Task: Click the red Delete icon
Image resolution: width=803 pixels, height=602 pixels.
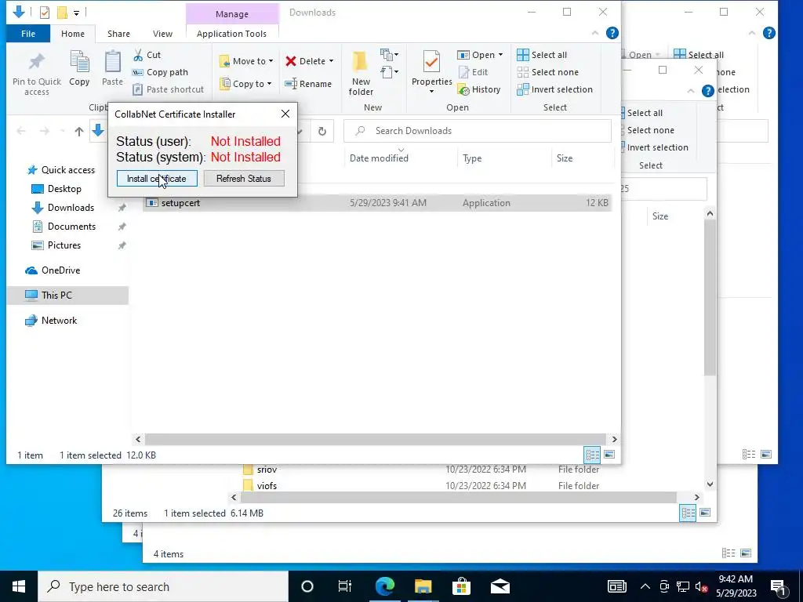Action: (x=291, y=61)
